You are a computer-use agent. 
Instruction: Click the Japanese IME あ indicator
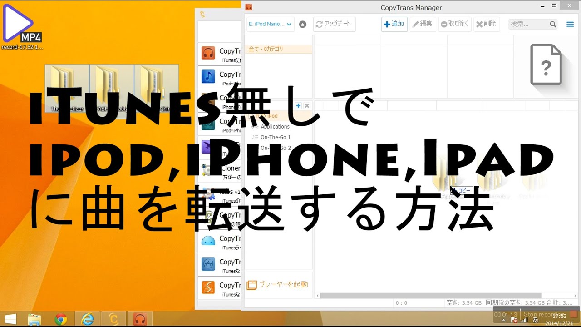[x=535, y=320]
